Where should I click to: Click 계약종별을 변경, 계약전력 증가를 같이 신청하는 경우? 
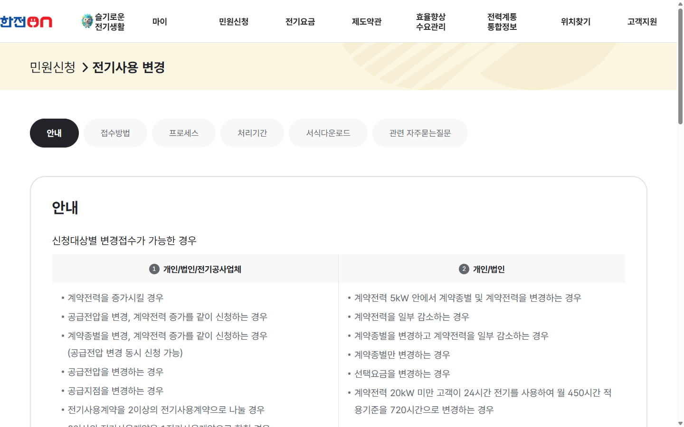[x=168, y=336]
